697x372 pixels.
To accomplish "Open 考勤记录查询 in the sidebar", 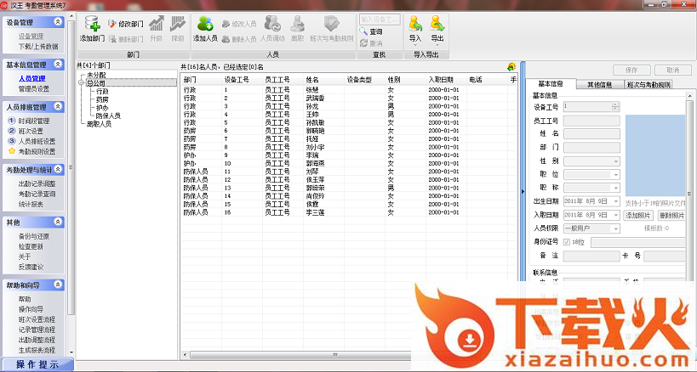I will point(37,194).
